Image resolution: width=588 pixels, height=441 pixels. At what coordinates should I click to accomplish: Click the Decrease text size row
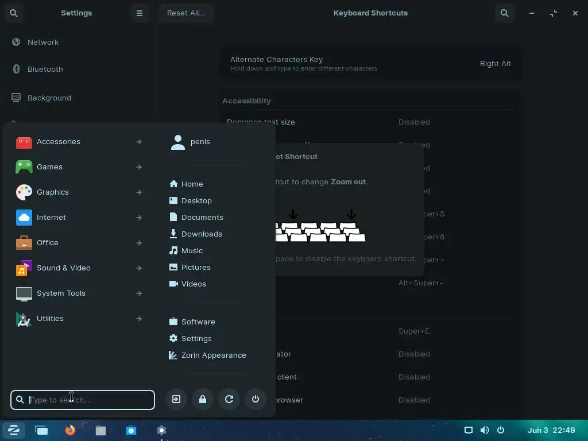pos(370,122)
